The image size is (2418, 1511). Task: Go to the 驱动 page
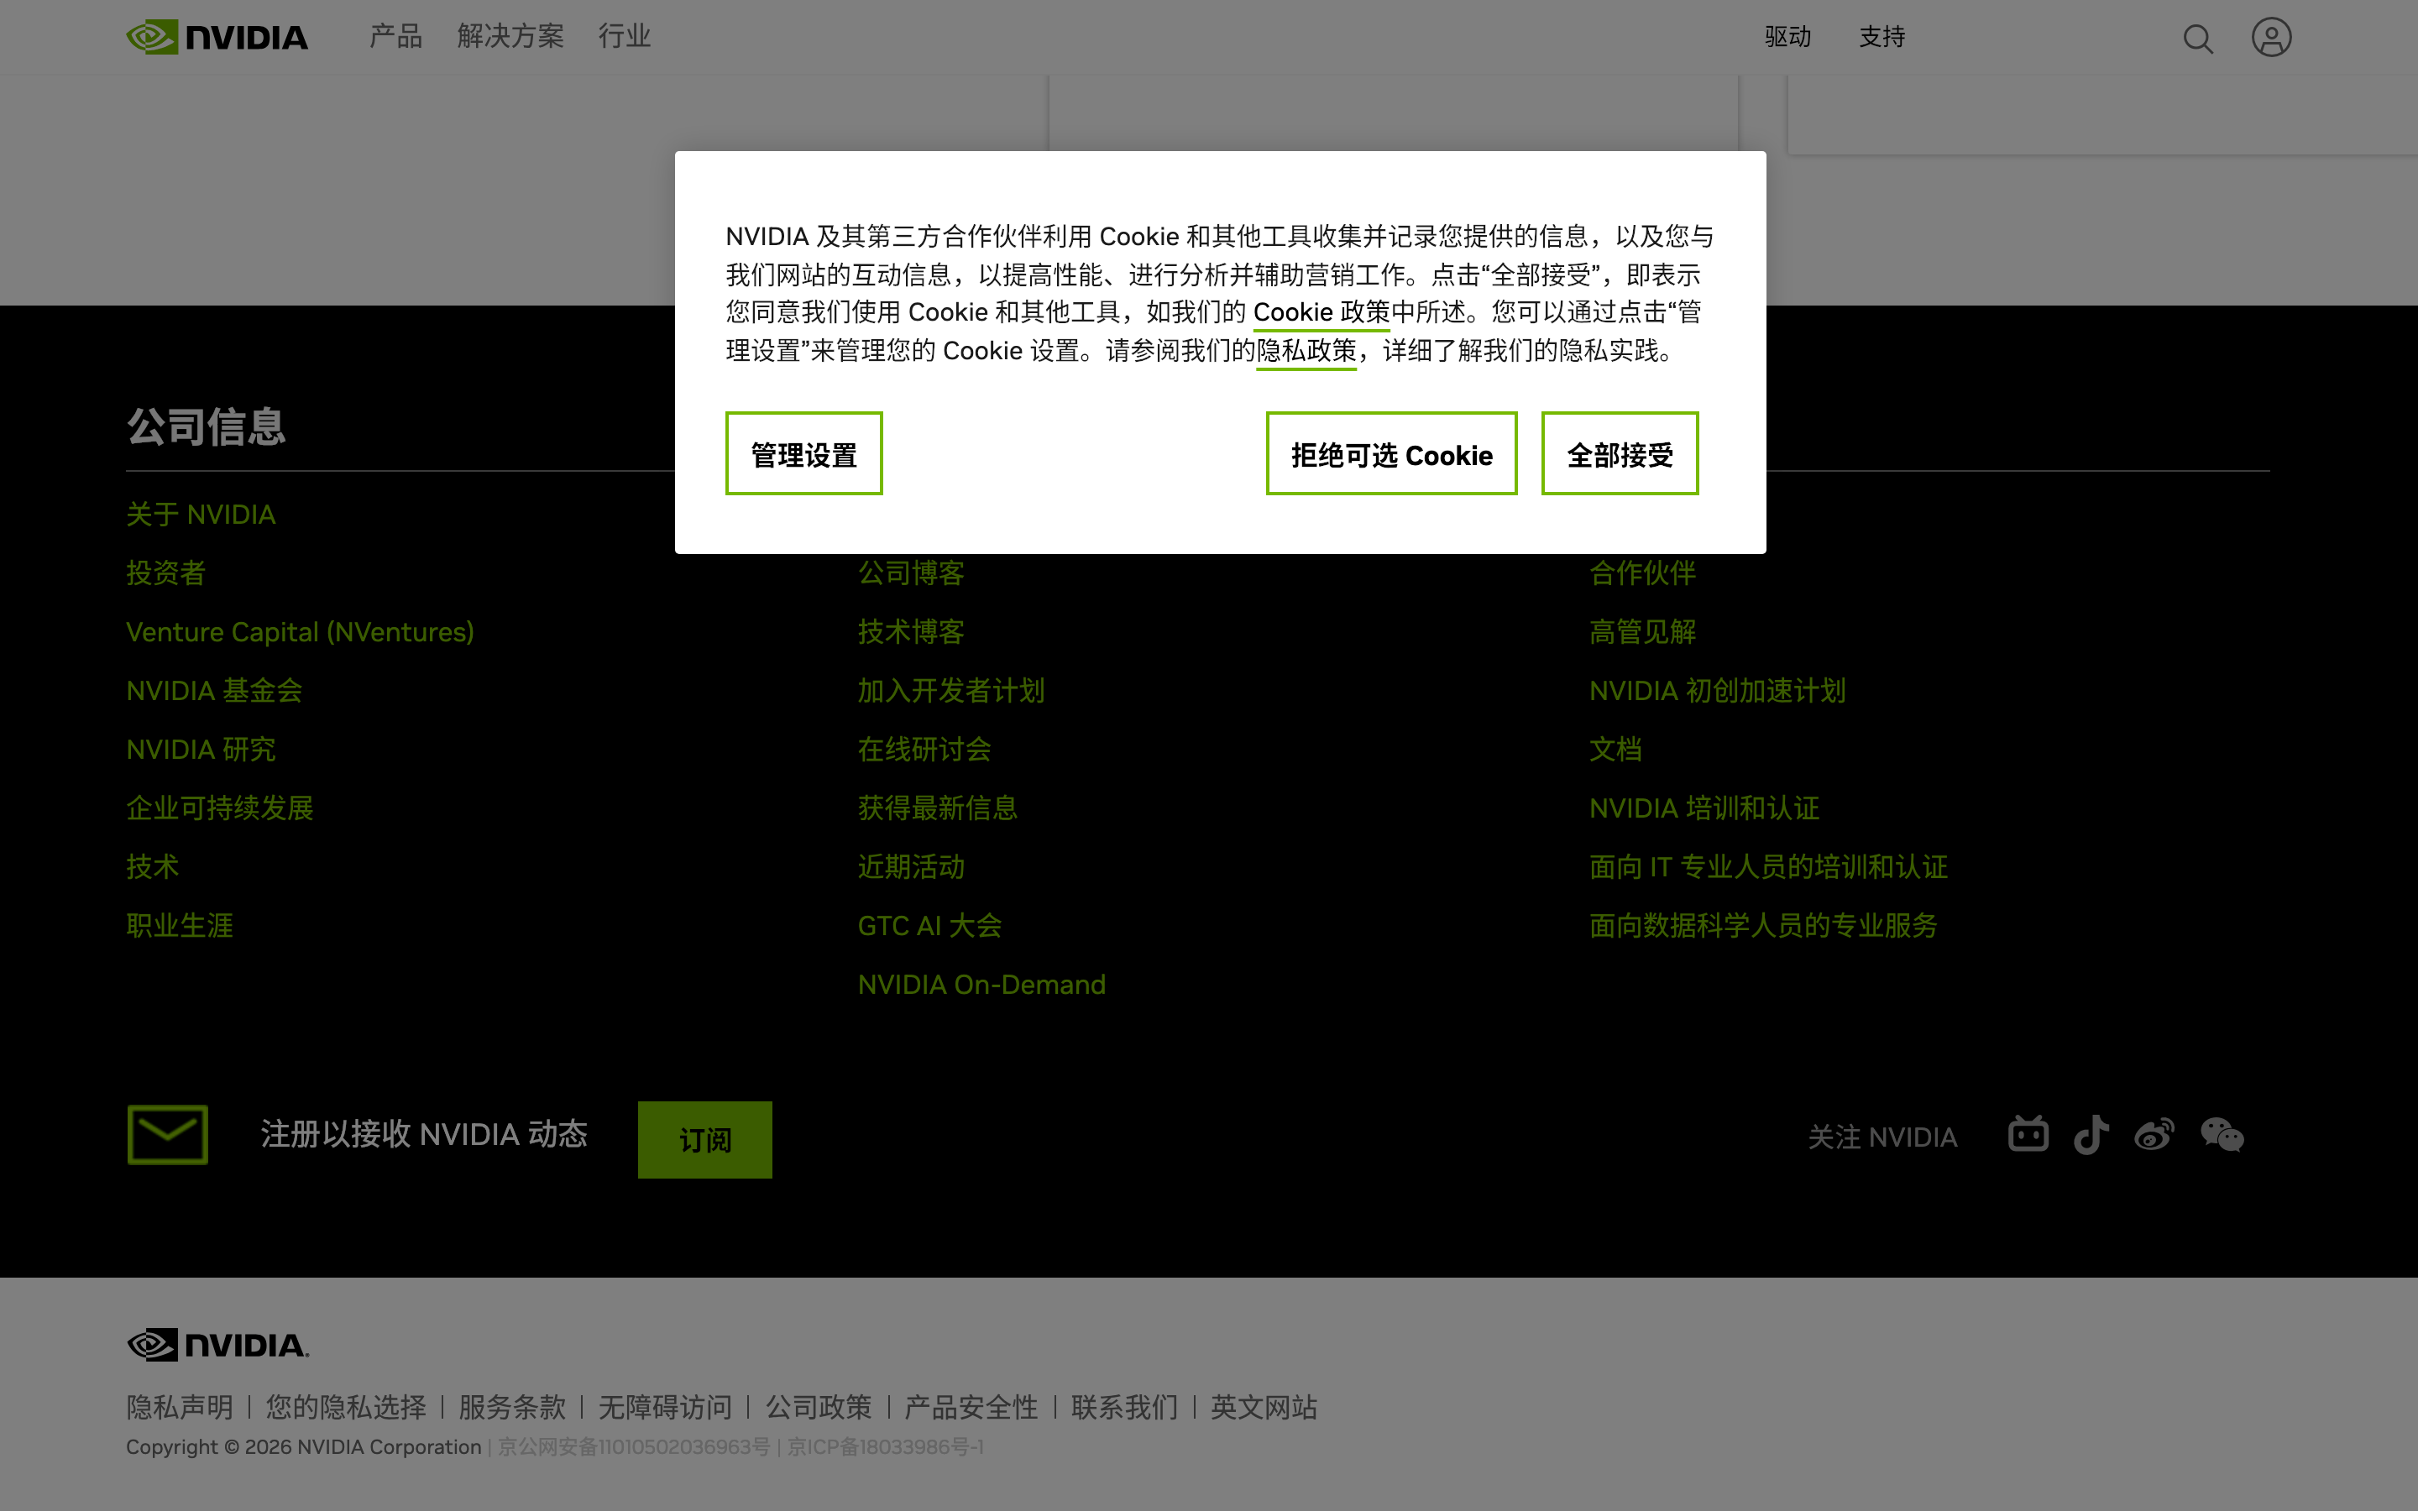tap(1787, 37)
